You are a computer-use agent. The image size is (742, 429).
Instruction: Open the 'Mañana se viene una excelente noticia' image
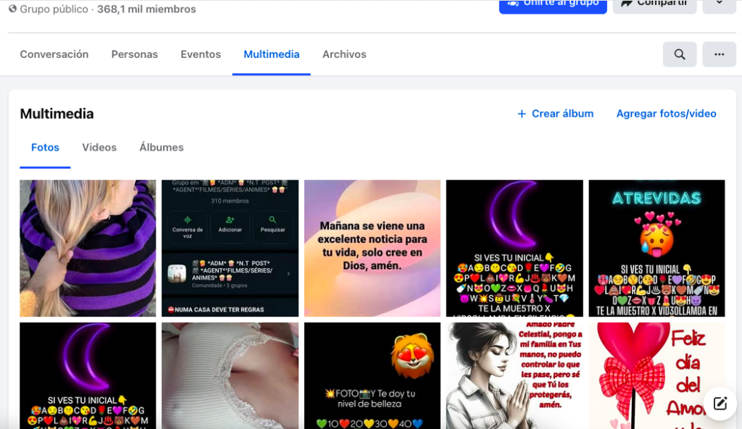pyautogui.click(x=372, y=248)
